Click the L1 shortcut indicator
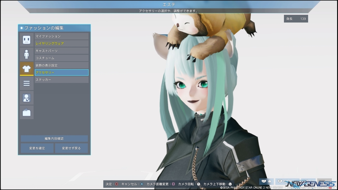The width and height of the screenshot is (338, 190). pos(266,181)
